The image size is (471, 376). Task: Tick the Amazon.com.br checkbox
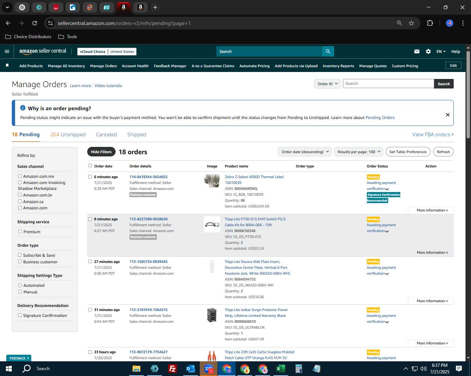click(20, 195)
